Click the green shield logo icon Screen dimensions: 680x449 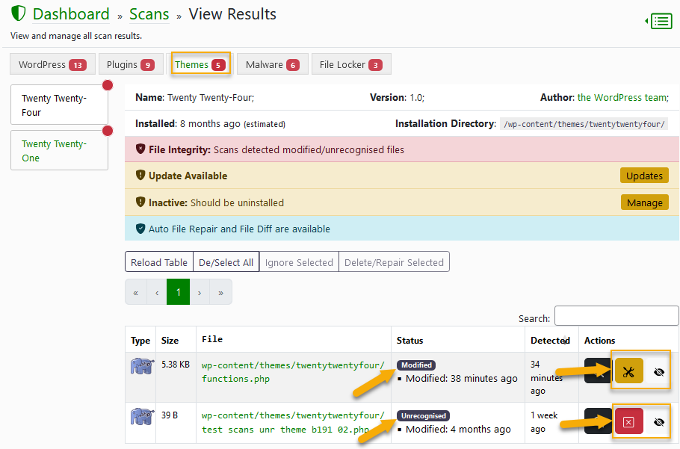coord(19,13)
